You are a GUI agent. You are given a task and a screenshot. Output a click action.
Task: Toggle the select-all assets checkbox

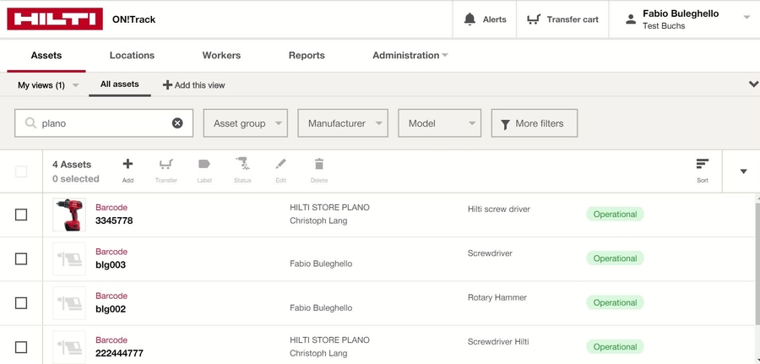point(21,171)
